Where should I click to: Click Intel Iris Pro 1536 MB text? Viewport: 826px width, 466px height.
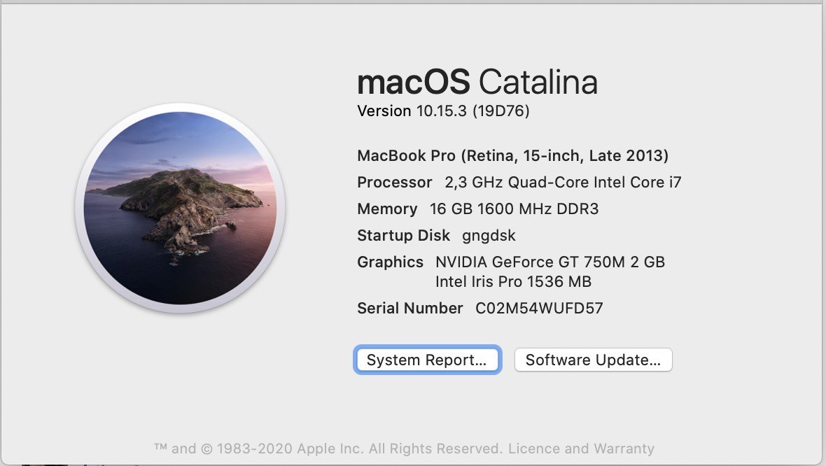click(513, 282)
